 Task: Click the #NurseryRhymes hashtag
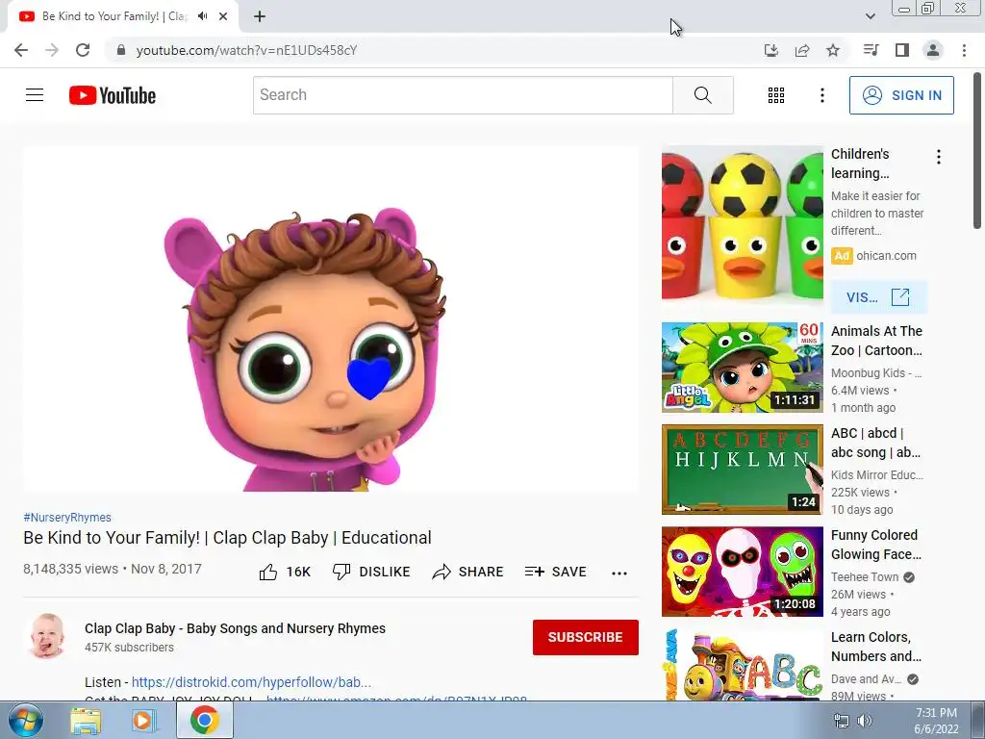click(x=67, y=517)
